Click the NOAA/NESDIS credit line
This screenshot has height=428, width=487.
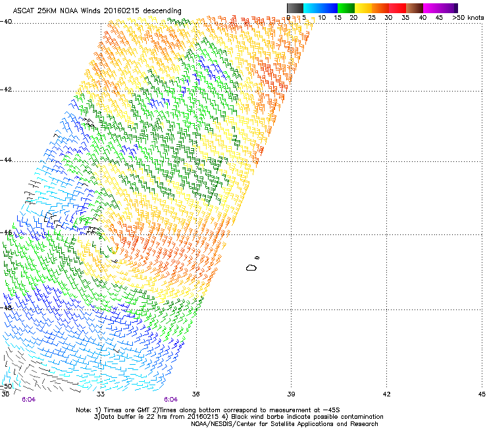point(284,424)
